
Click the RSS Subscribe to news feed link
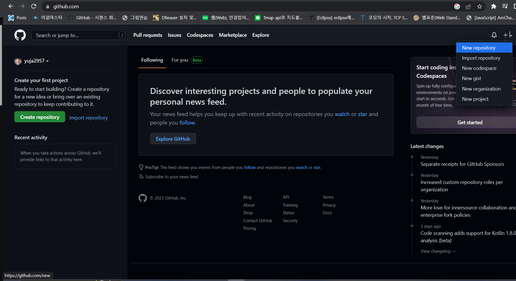click(169, 177)
